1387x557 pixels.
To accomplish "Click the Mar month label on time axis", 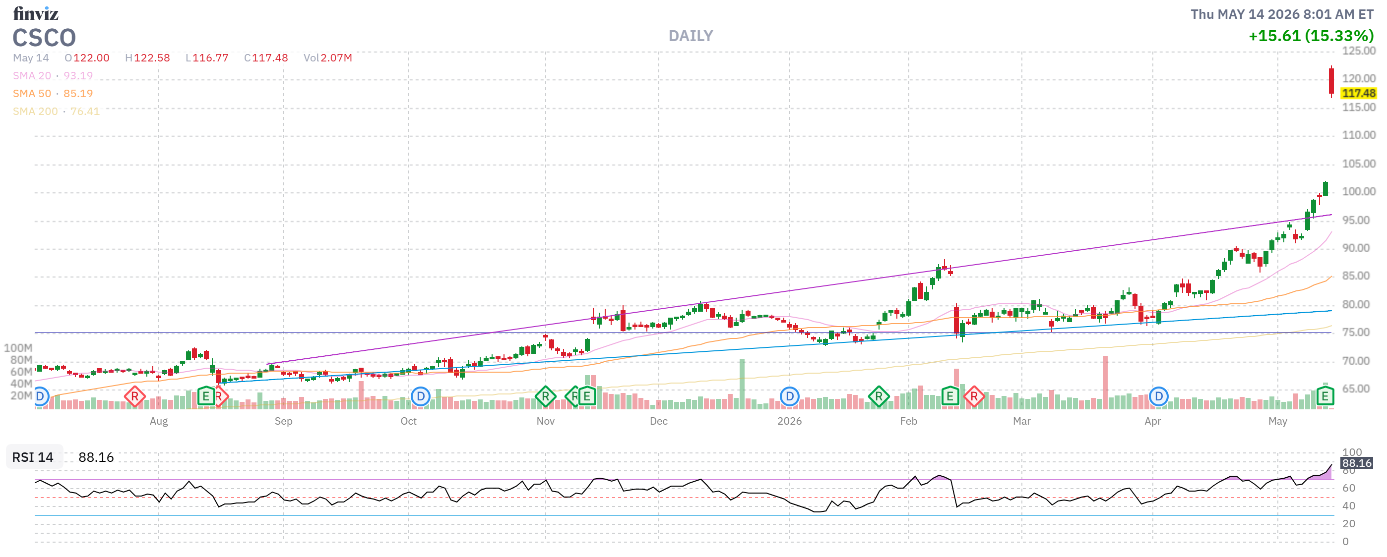I will click(x=1021, y=421).
